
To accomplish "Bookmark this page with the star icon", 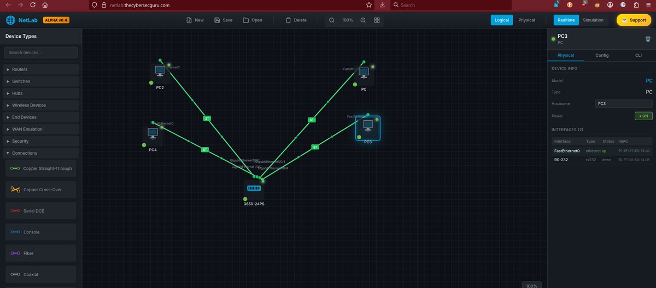I will pos(369,5).
